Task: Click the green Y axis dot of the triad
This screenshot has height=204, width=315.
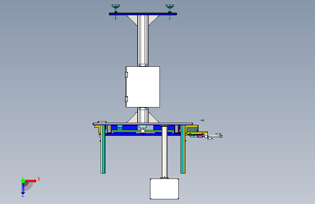Action: [23, 181]
